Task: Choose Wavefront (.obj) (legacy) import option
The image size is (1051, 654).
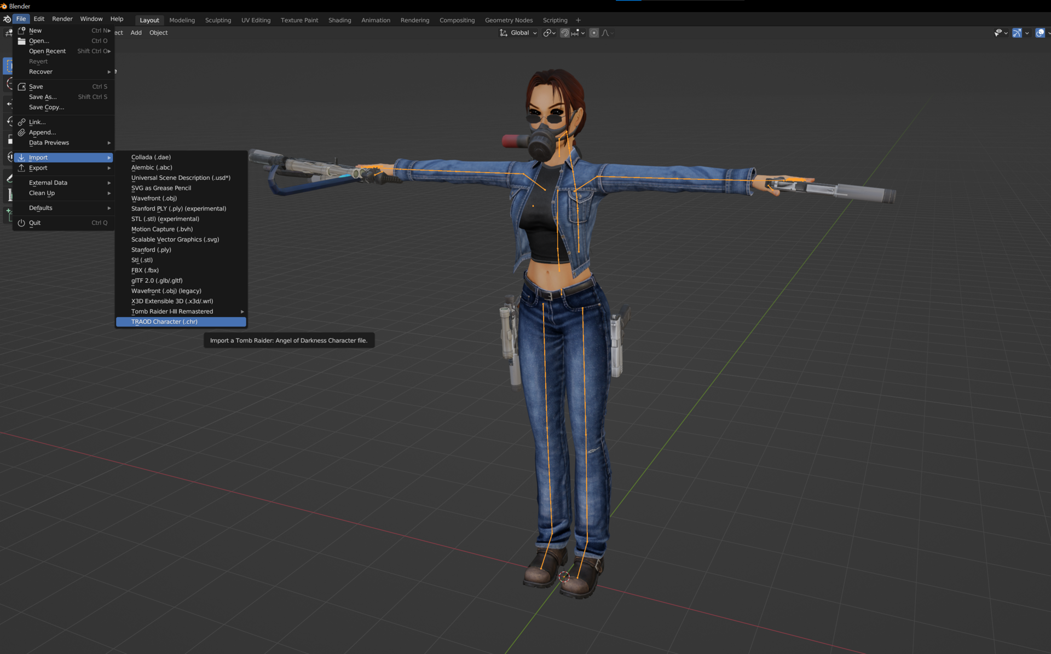Action: click(x=181, y=291)
